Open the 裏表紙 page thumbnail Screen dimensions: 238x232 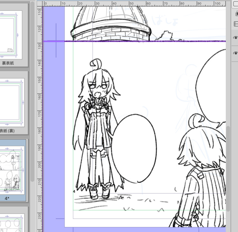pyautogui.click(x=11, y=35)
